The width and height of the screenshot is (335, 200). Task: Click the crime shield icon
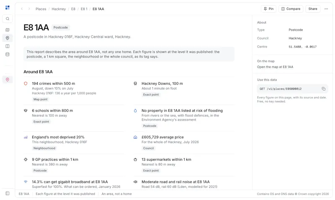[x=26, y=84]
